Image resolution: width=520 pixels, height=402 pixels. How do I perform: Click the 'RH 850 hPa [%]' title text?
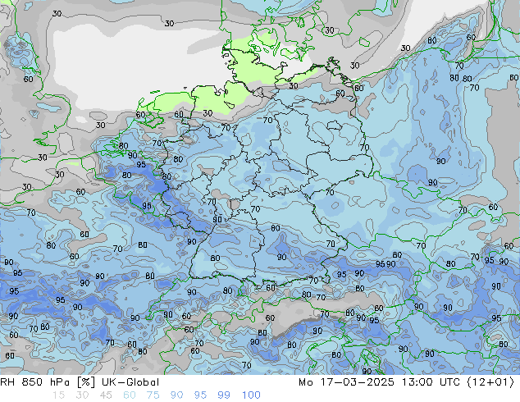(x=48, y=382)
